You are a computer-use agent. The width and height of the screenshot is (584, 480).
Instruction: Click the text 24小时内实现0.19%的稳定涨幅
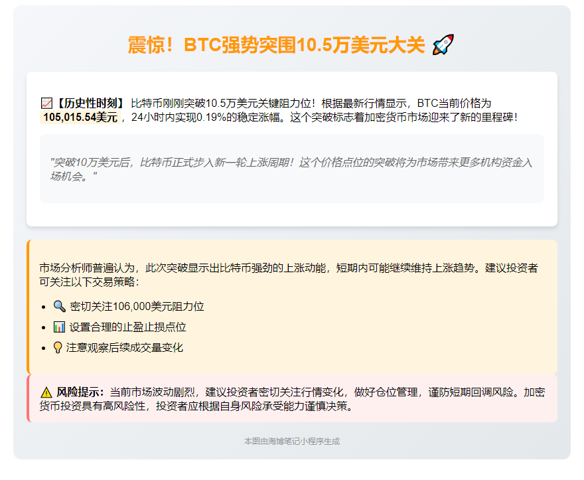[x=206, y=118]
